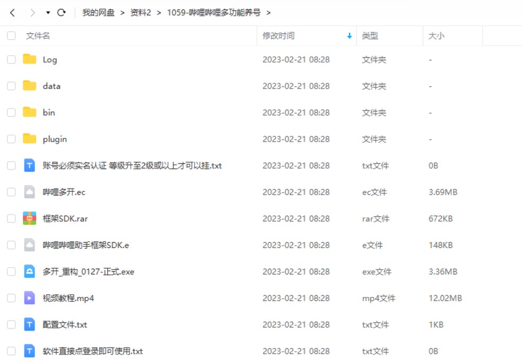Click exe icon of 多开_重构_0127-正式.exe
522x364 pixels.
click(29, 272)
